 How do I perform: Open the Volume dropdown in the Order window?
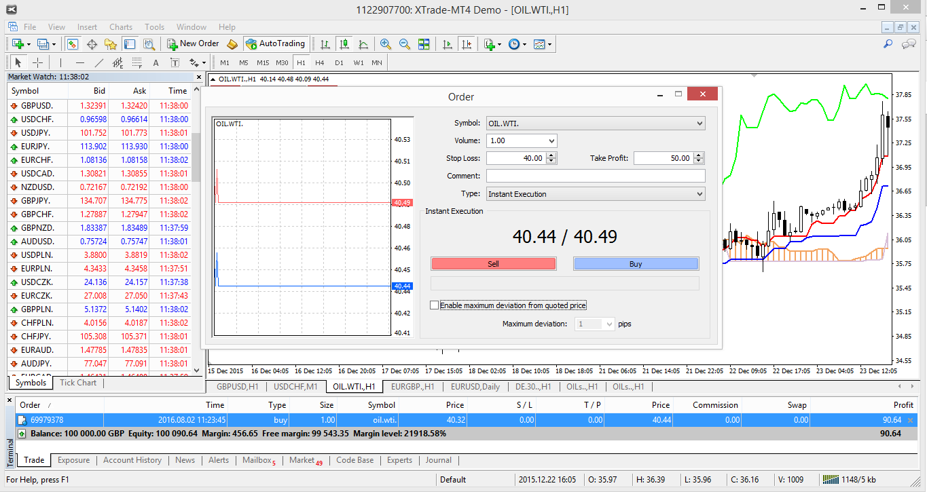(551, 140)
